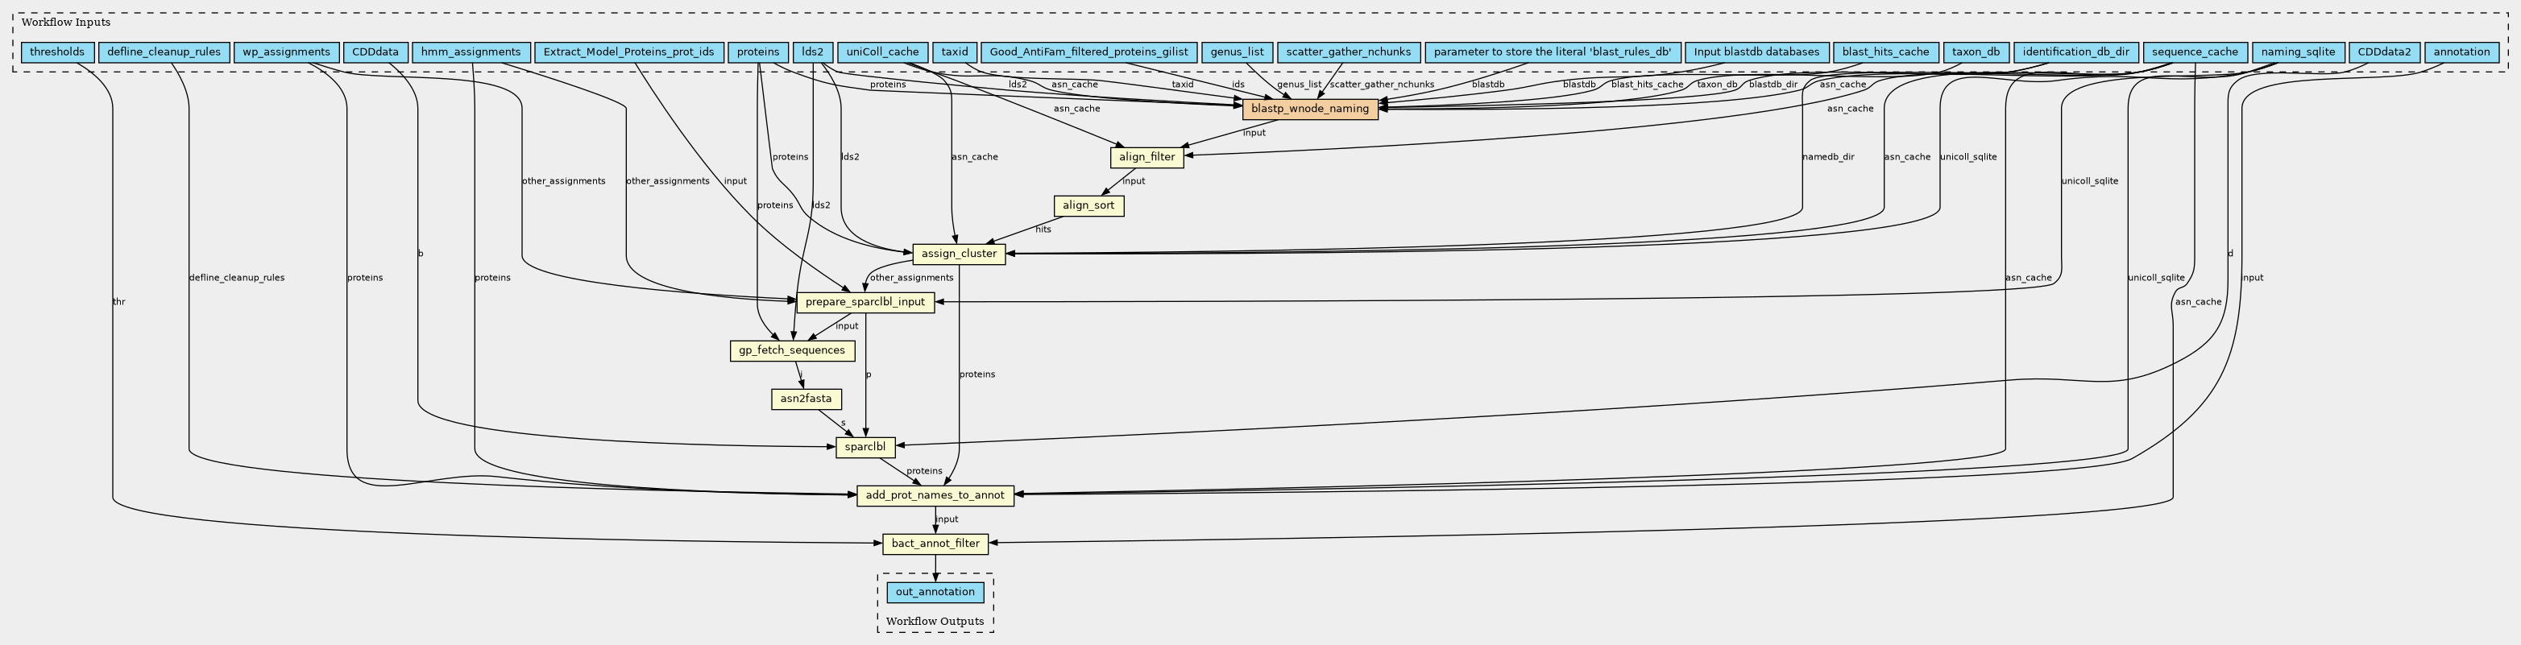The image size is (2521, 645).
Task: Click the asn2fasta node
Action: [x=806, y=399]
